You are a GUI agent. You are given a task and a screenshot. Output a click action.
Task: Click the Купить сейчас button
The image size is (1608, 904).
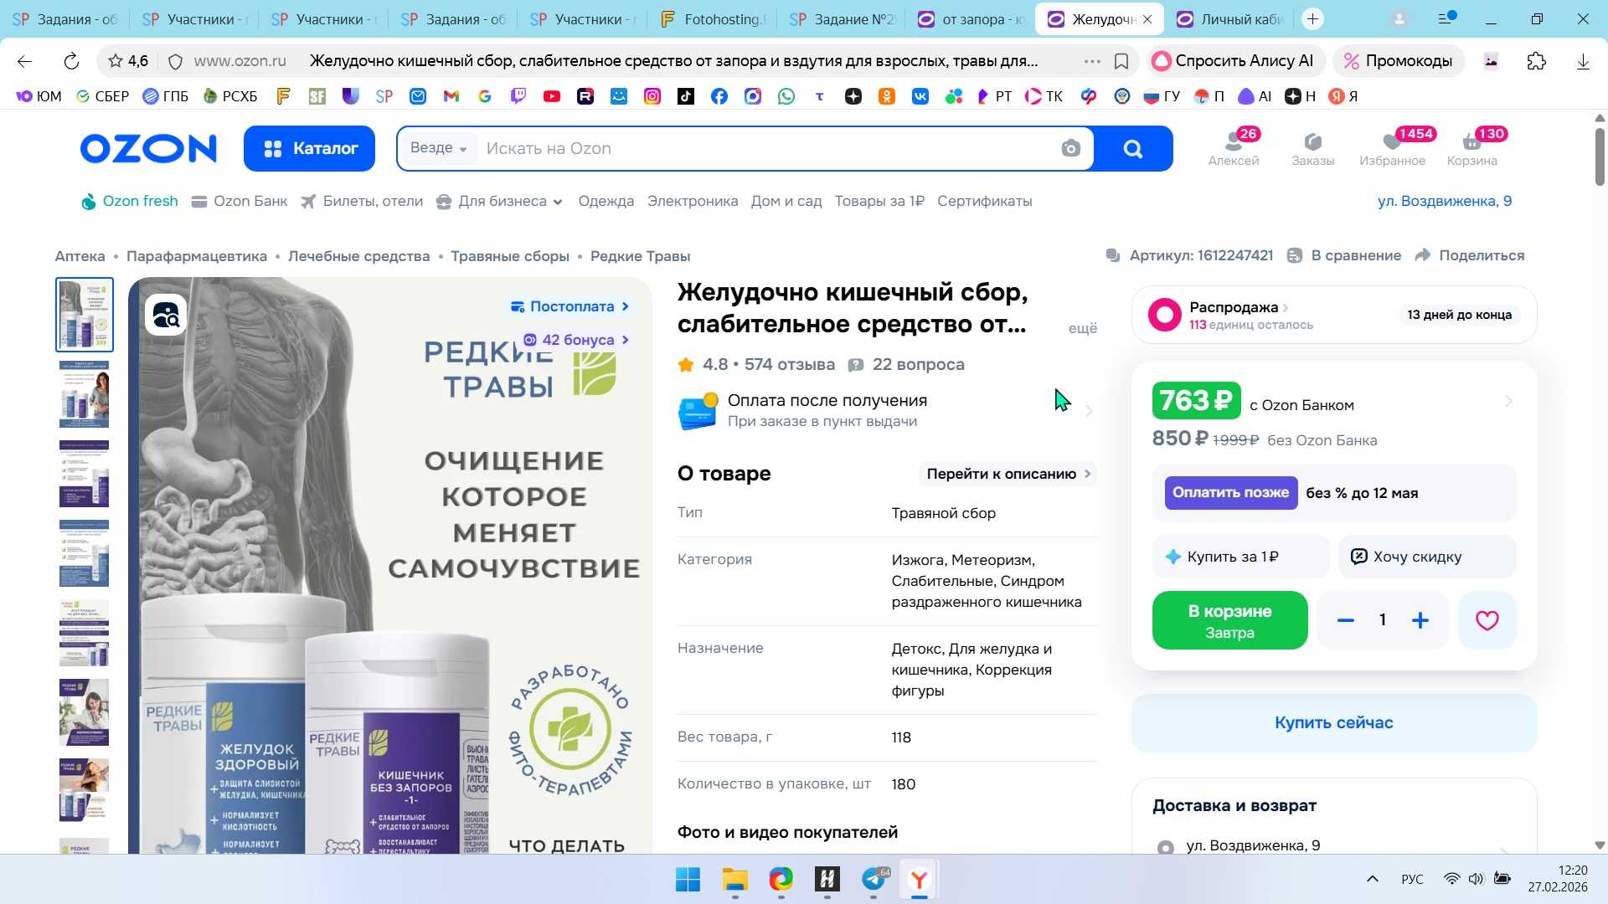coord(1333,722)
